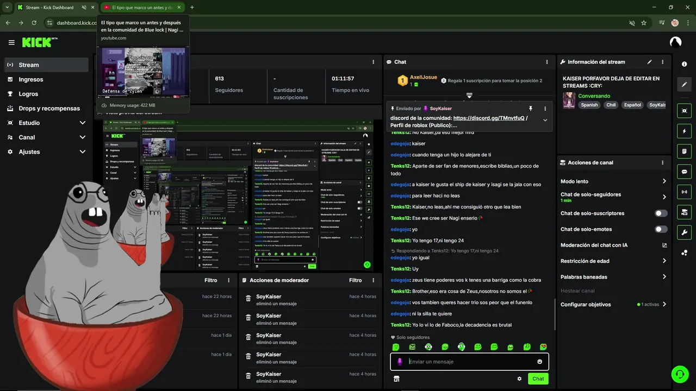Toggle Chat de solo-suscriptores switch
Viewport: 696px width, 391px height.
coord(661,213)
